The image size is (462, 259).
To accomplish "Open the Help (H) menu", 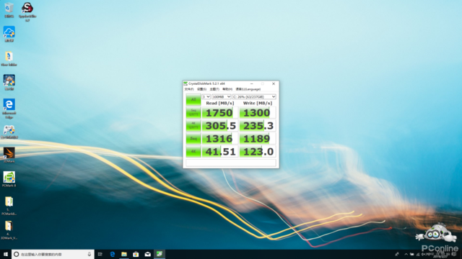I will (x=227, y=89).
